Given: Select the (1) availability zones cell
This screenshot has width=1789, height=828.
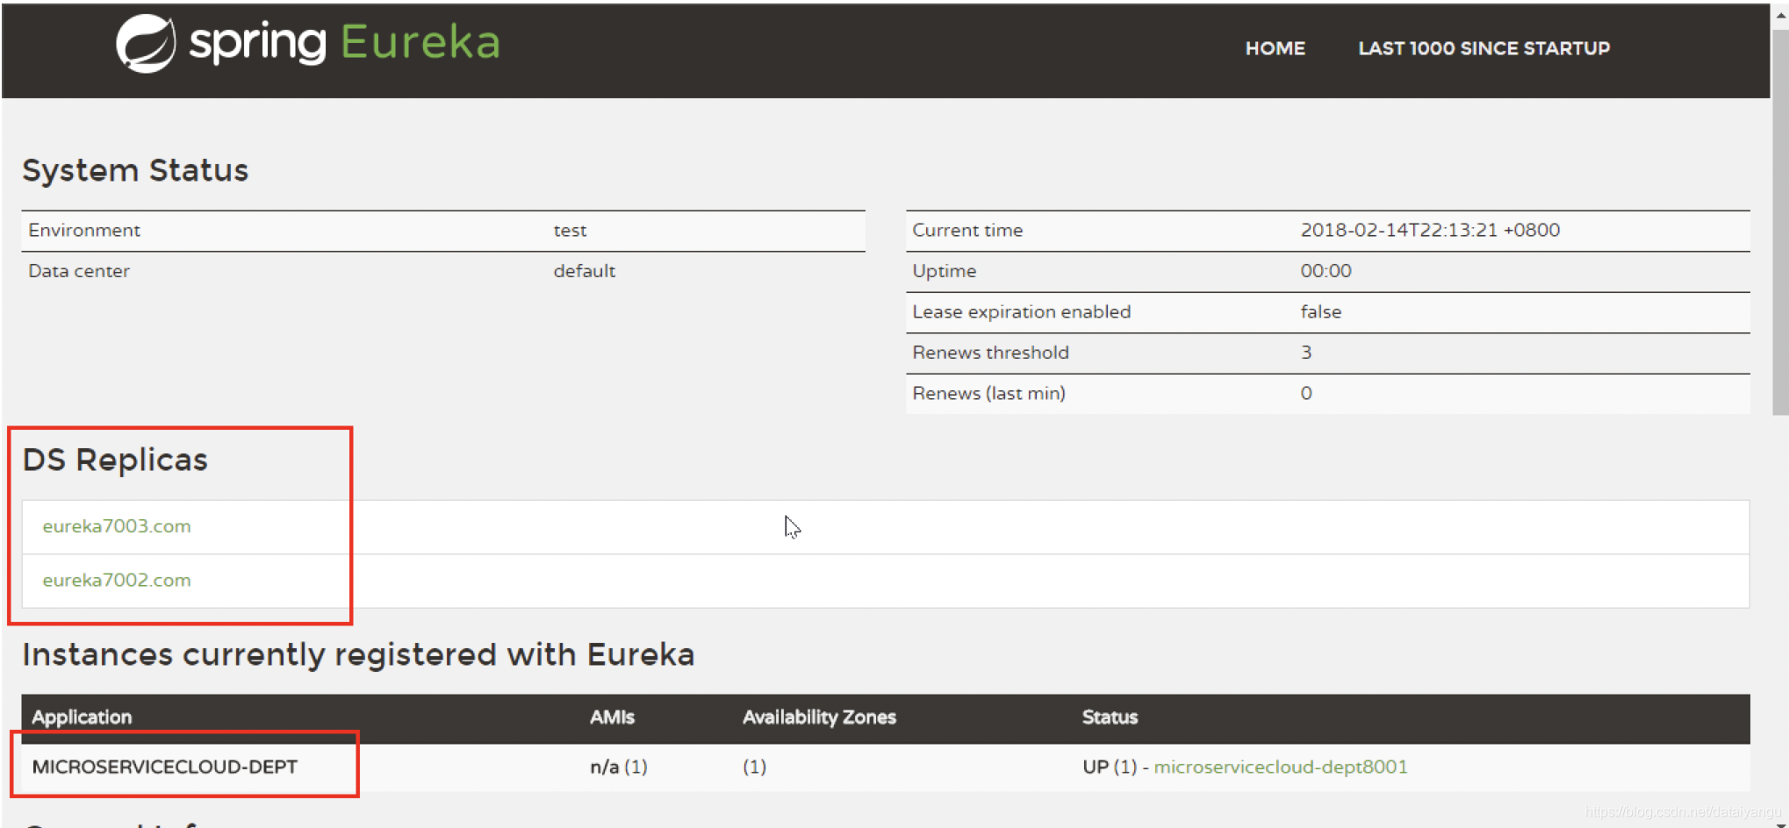Looking at the screenshot, I should click(754, 767).
